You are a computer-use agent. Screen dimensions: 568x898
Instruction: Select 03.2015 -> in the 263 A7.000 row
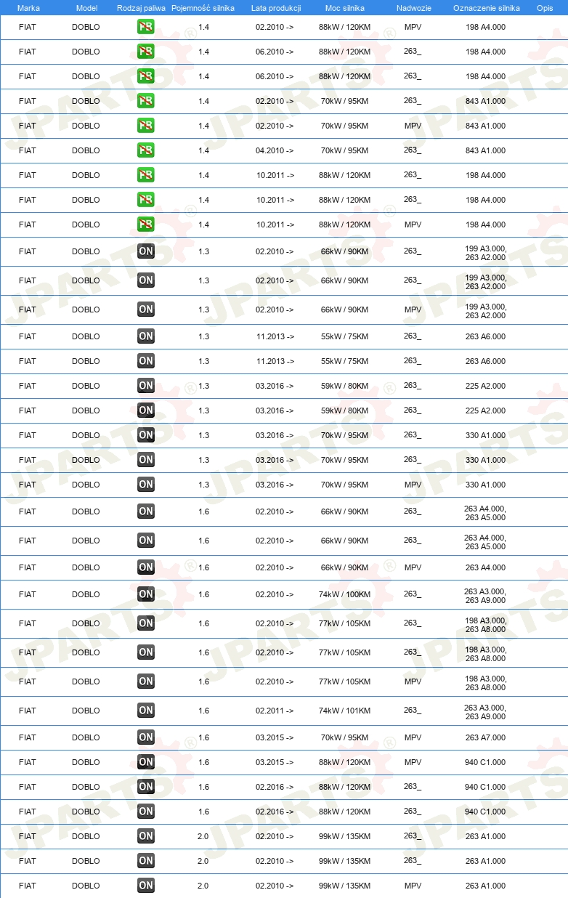coord(275,737)
